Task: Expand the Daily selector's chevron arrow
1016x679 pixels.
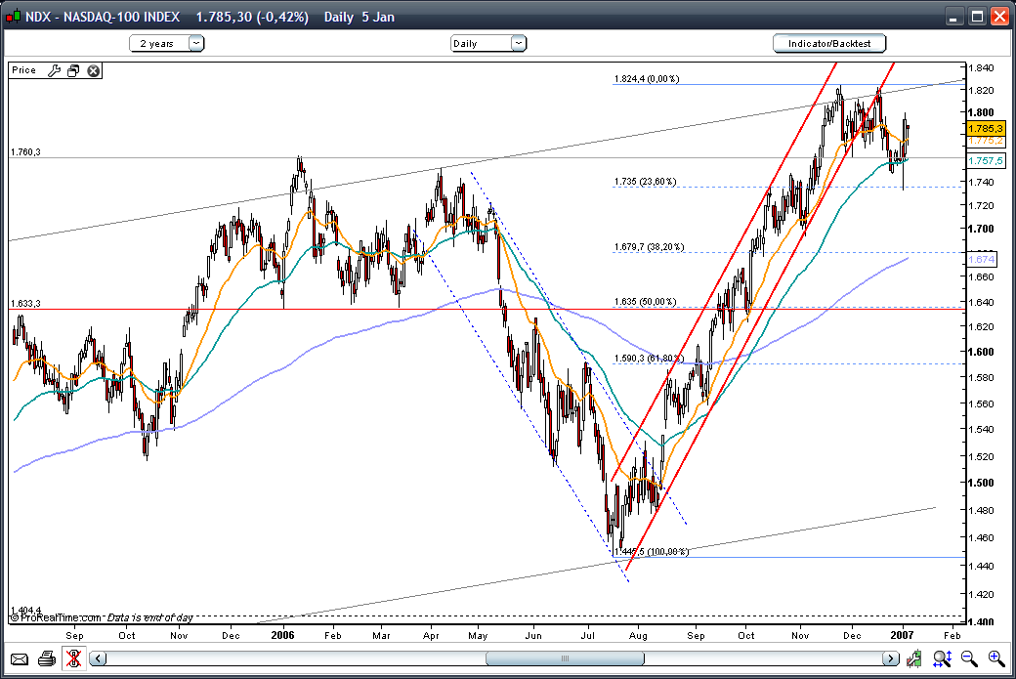Action: pos(518,43)
